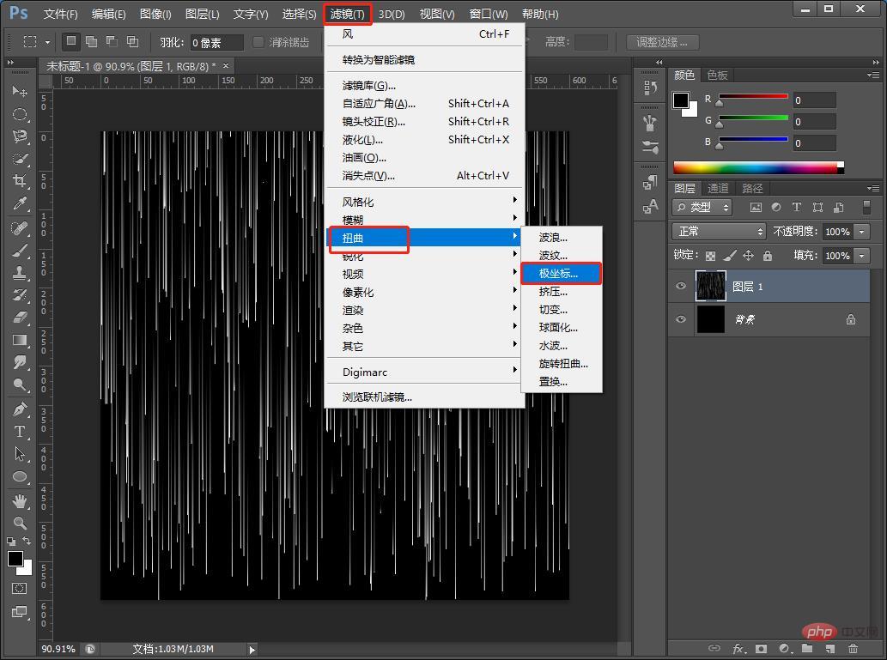887x660 pixels.
Task: Expand the status bar info arrow
Action: click(x=252, y=649)
